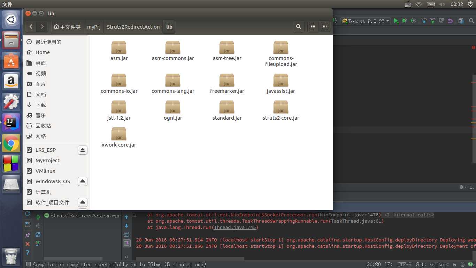Click up arrow in console gutter
The width and height of the screenshot is (476, 268).
pyautogui.click(x=126, y=217)
